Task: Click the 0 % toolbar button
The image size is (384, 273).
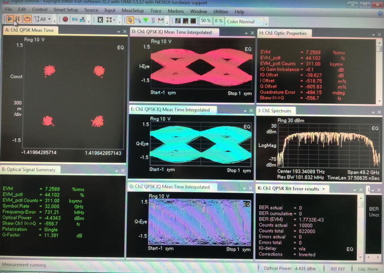Action: (x=219, y=21)
